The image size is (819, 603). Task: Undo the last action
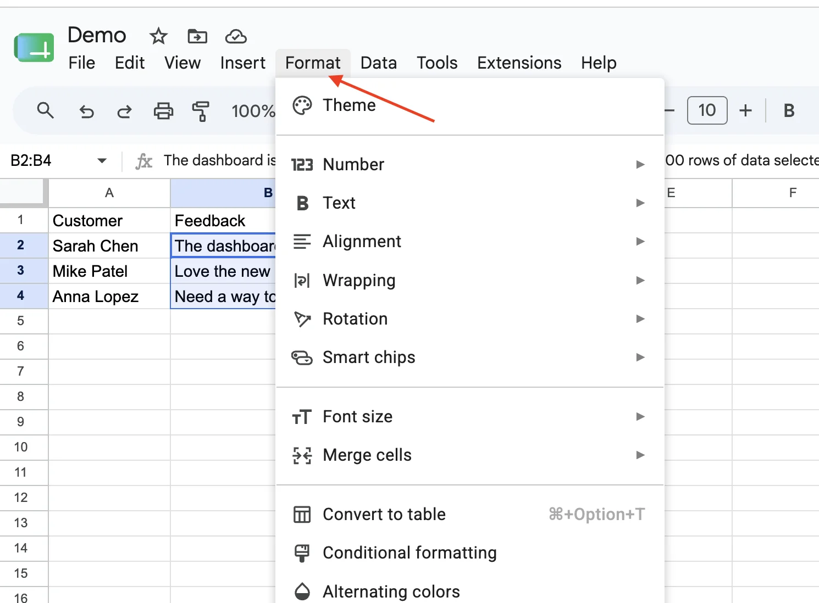pos(86,111)
